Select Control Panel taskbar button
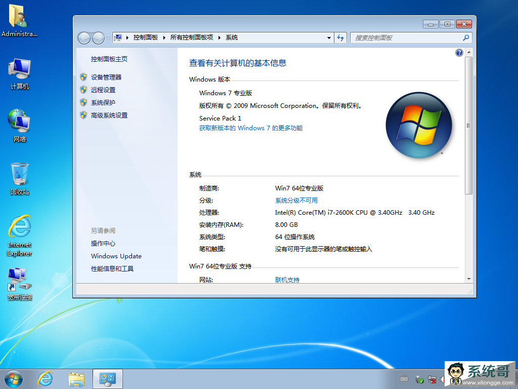Image resolution: width=518 pixels, height=389 pixels. coord(108,379)
